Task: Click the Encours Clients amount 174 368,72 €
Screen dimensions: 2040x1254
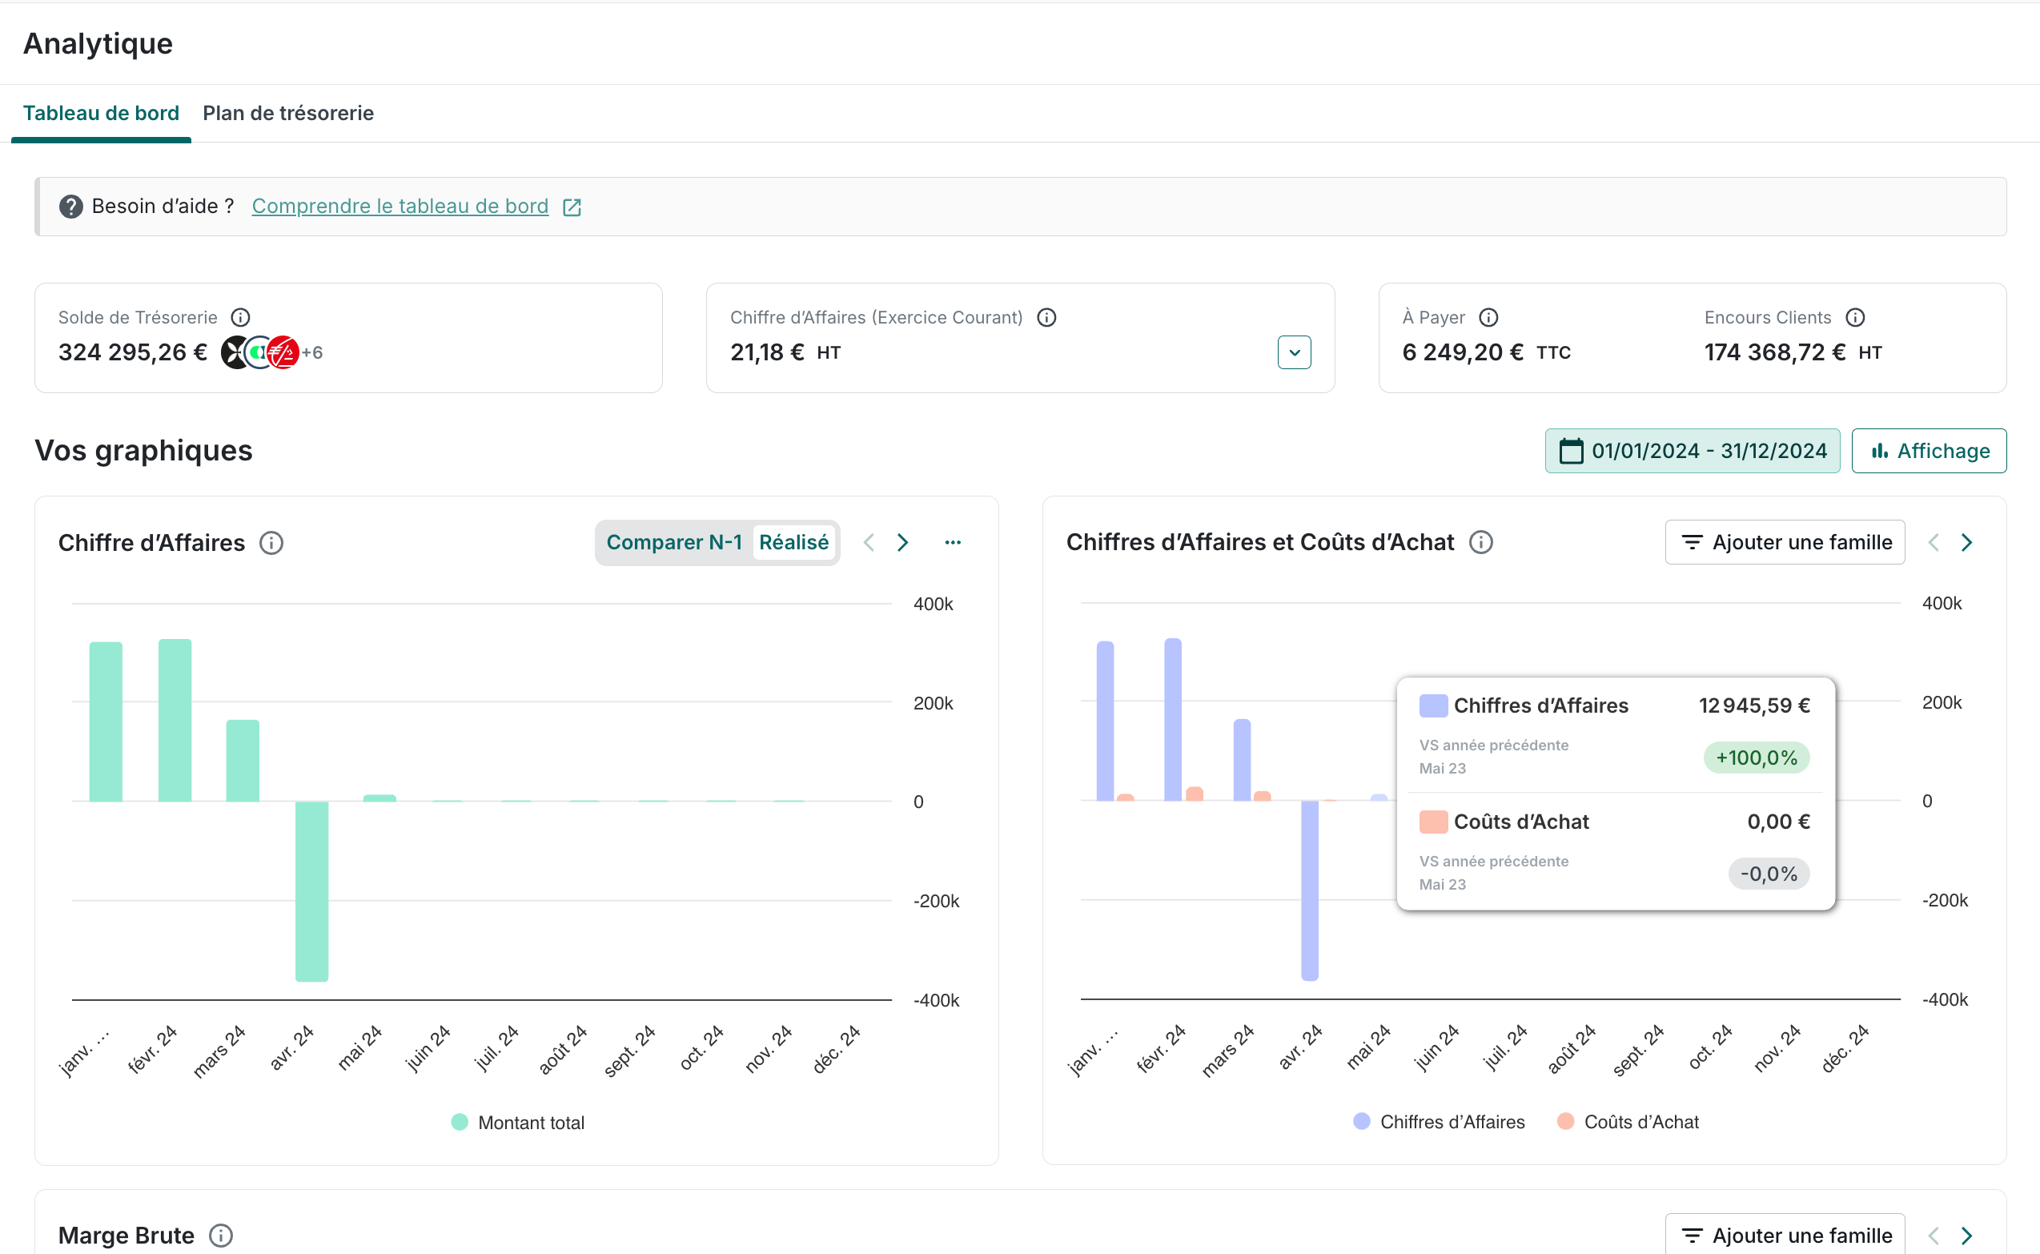Action: point(1775,352)
